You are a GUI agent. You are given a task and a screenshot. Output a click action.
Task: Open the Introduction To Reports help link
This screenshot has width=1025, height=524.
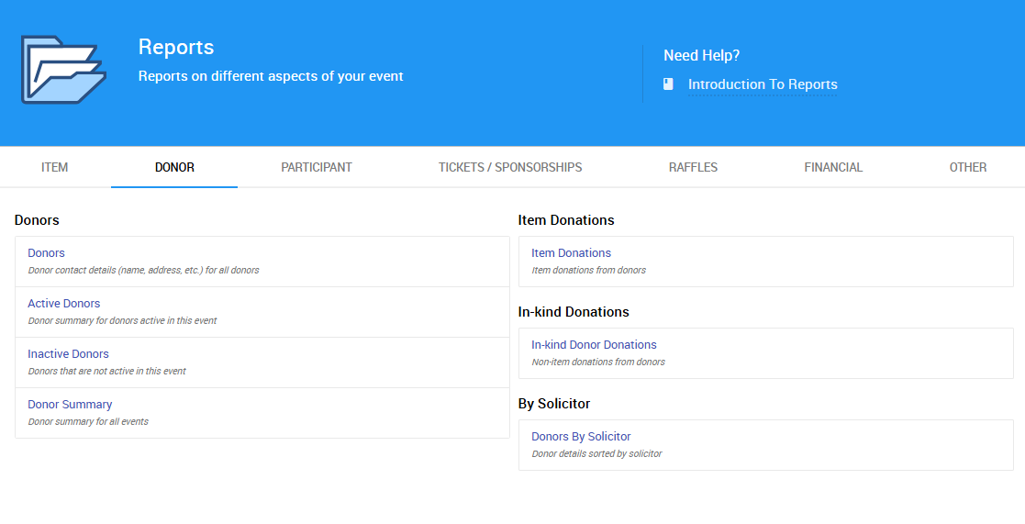click(x=762, y=84)
